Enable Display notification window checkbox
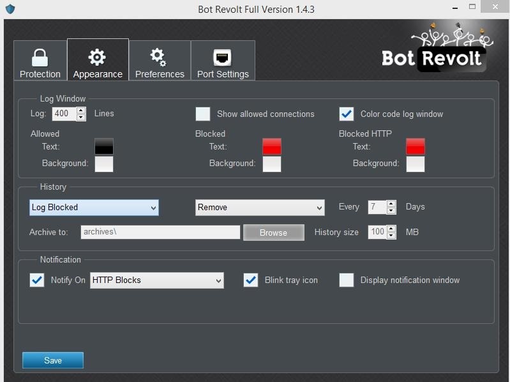The height and width of the screenshot is (382, 510). pos(347,280)
